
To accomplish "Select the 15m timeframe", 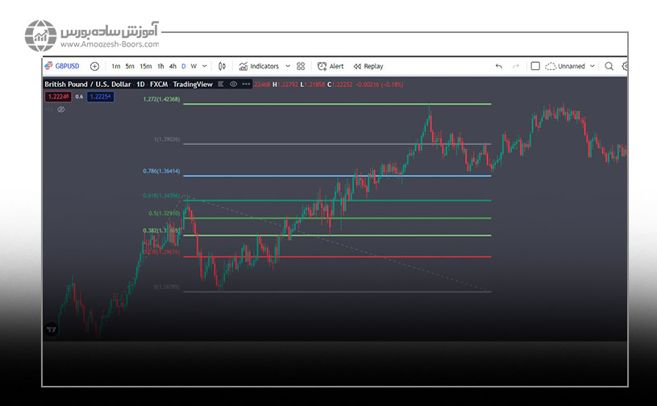I will coord(145,66).
